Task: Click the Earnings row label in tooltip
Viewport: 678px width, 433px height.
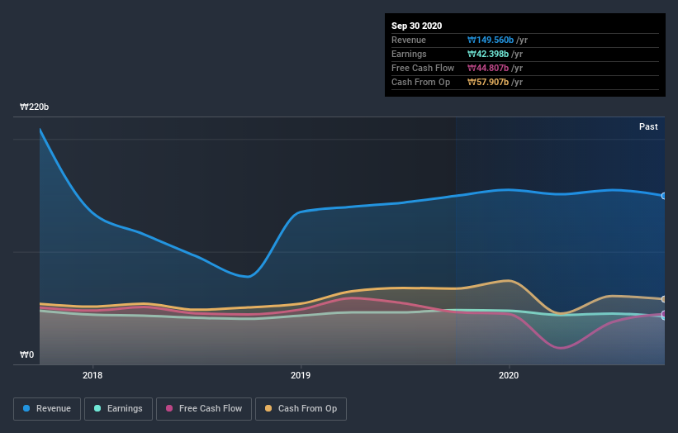Action: coord(409,54)
